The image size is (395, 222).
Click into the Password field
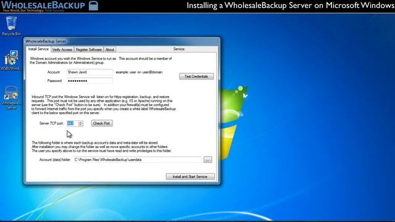89,81
